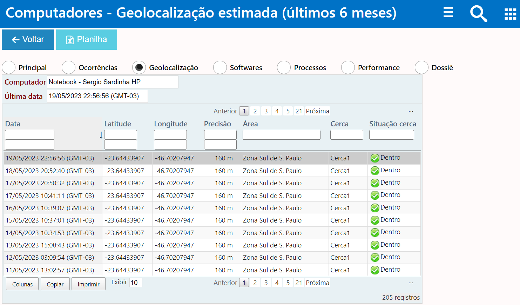This screenshot has width=520, height=305.
Task: Jump to page 21 in bottom pagination
Action: 299,283
